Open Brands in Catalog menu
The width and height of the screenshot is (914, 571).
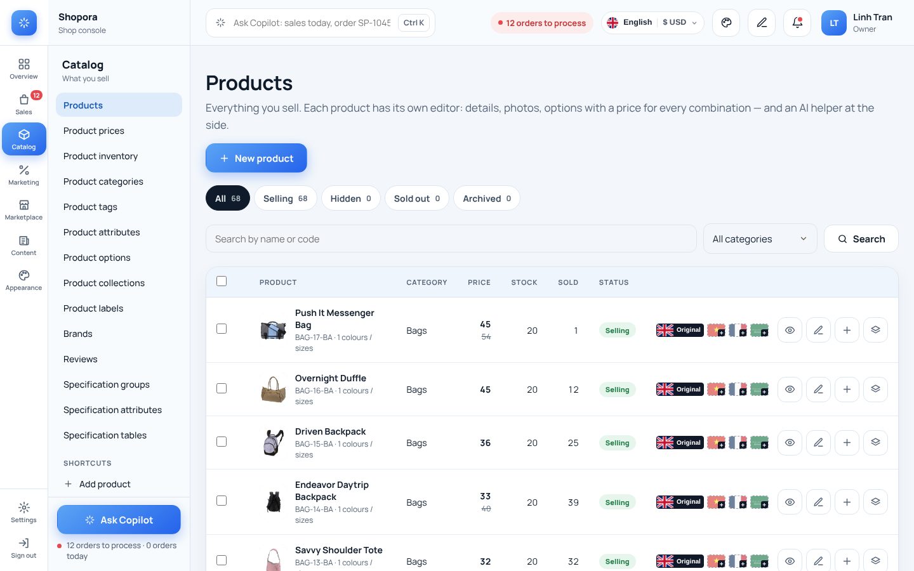click(x=119, y=334)
